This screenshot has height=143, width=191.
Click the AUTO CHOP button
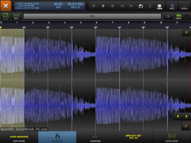coord(172,138)
